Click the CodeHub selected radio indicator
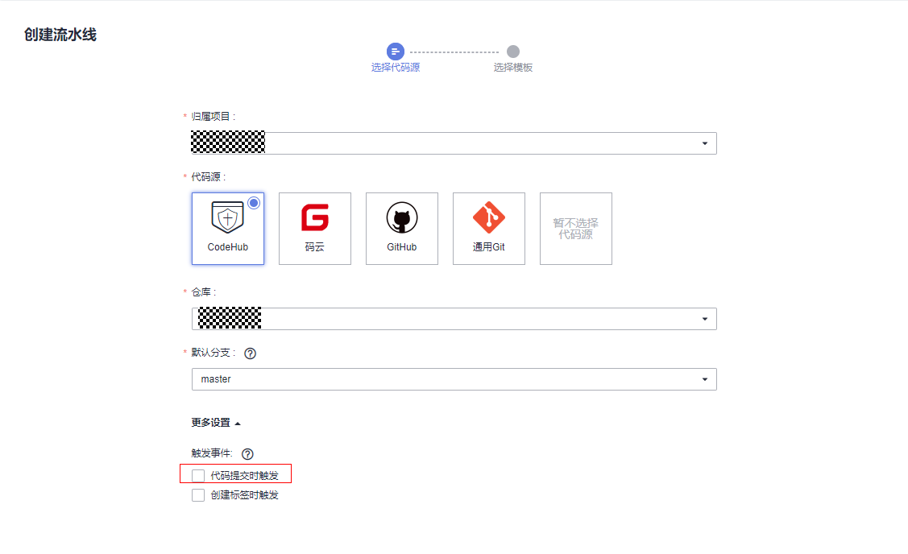908x554 pixels. point(254,203)
